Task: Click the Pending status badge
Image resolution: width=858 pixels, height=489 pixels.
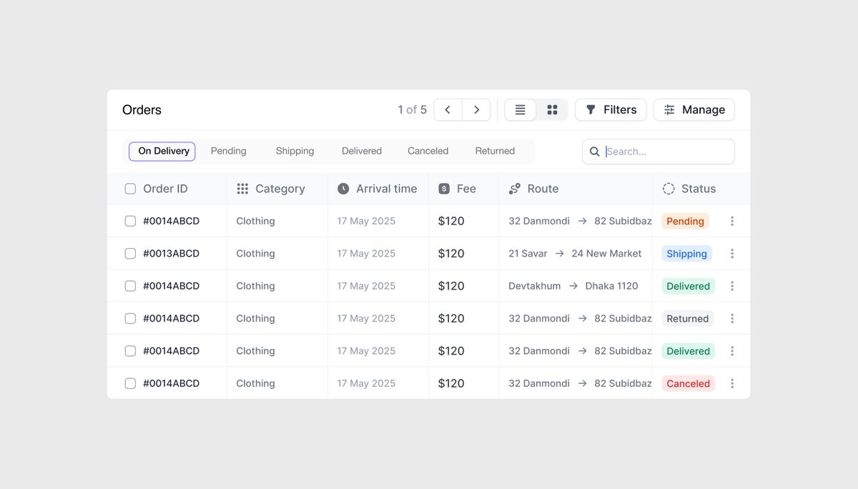Action: point(684,221)
